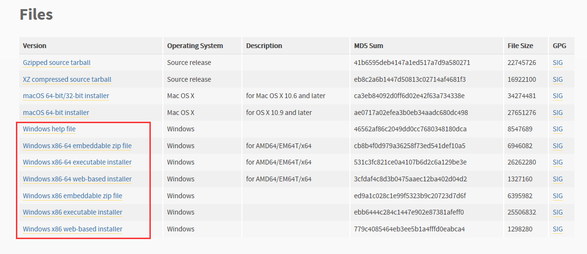Click SIG for Windows x86-64 executable installer
This screenshot has height=254, width=587.
tap(558, 162)
